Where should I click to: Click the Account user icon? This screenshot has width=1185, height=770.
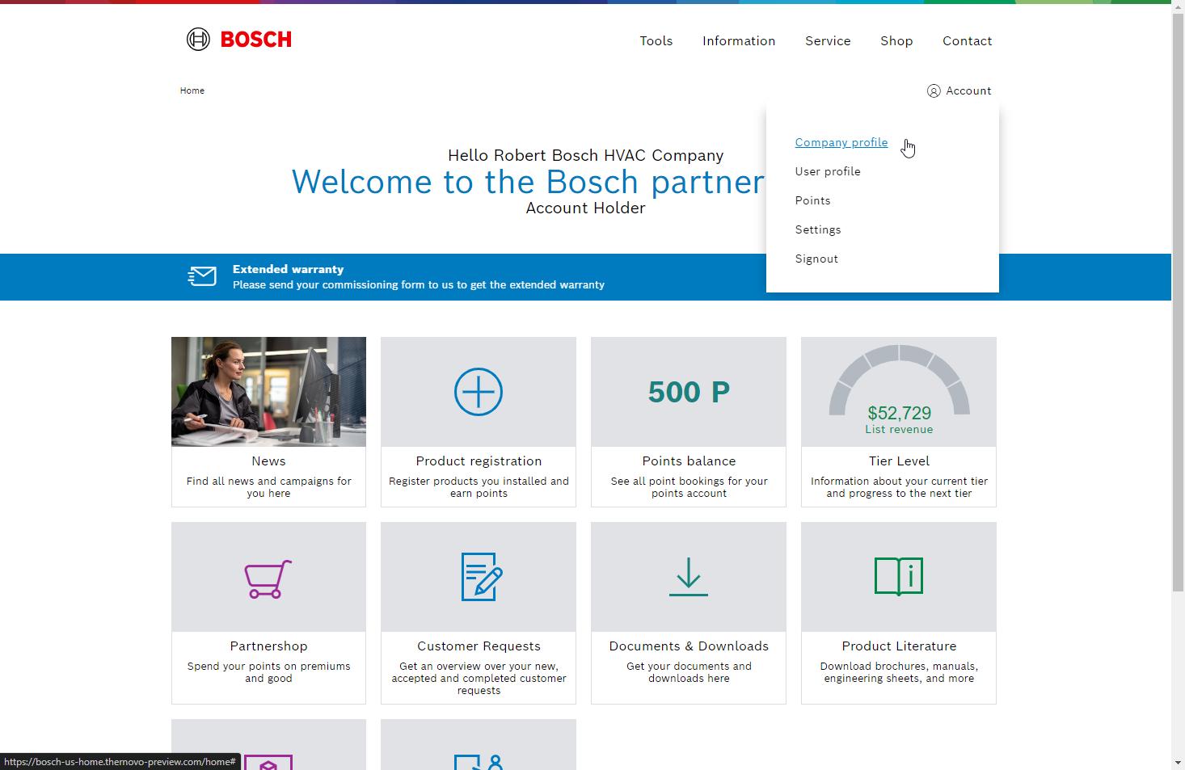(x=934, y=91)
